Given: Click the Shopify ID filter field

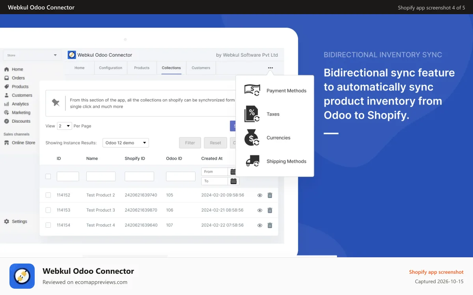Looking at the screenshot, I should click(x=140, y=176).
